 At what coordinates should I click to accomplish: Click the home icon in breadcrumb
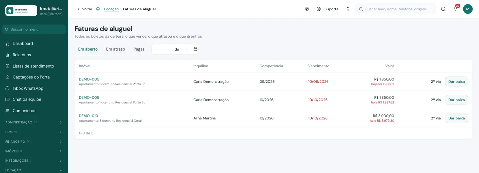[x=98, y=9]
